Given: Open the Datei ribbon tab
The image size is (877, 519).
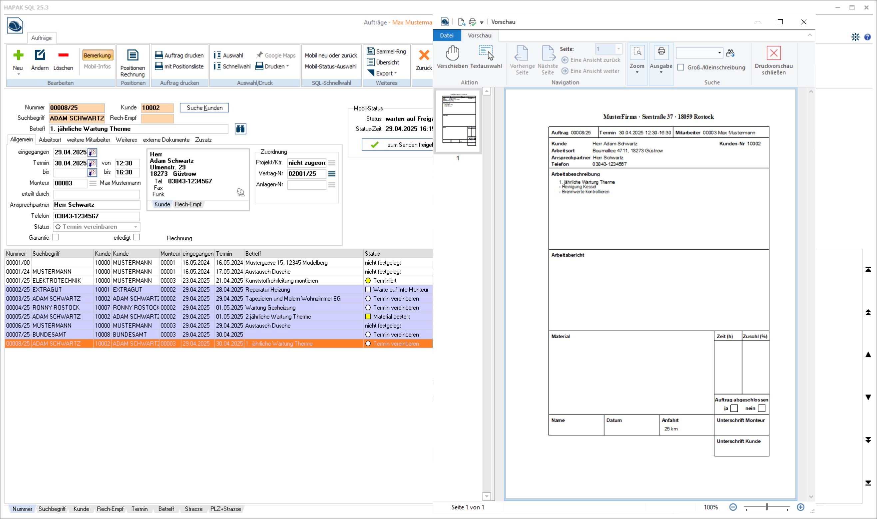Looking at the screenshot, I should (446, 35).
